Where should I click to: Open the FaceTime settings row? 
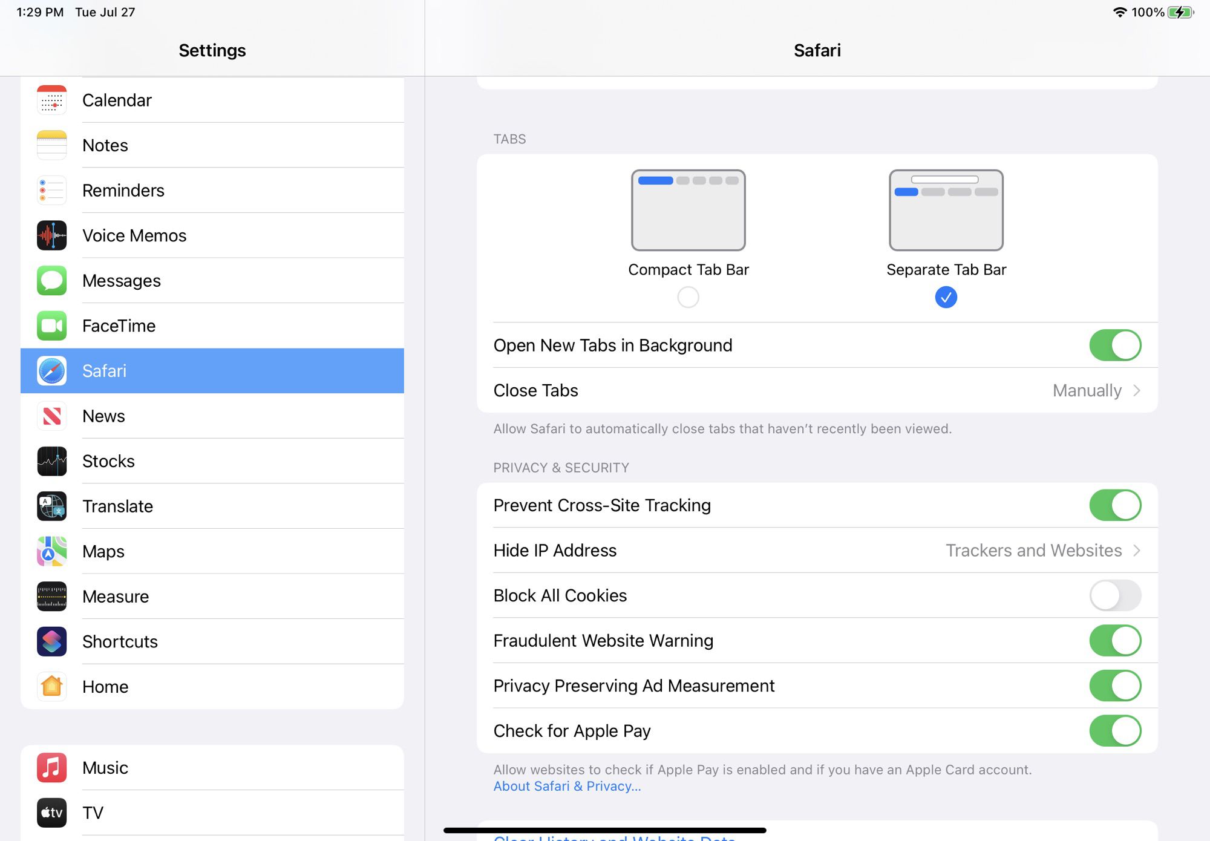tap(212, 326)
